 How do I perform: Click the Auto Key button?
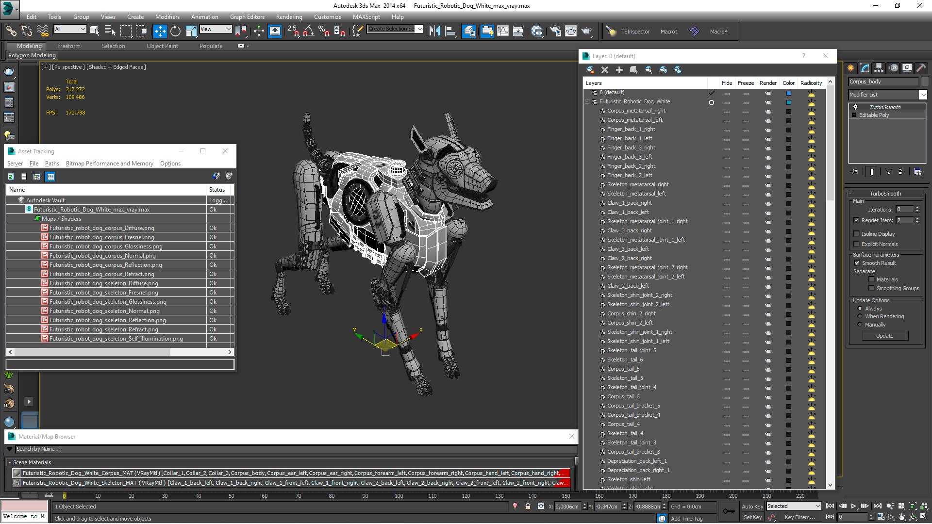click(x=752, y=507)
